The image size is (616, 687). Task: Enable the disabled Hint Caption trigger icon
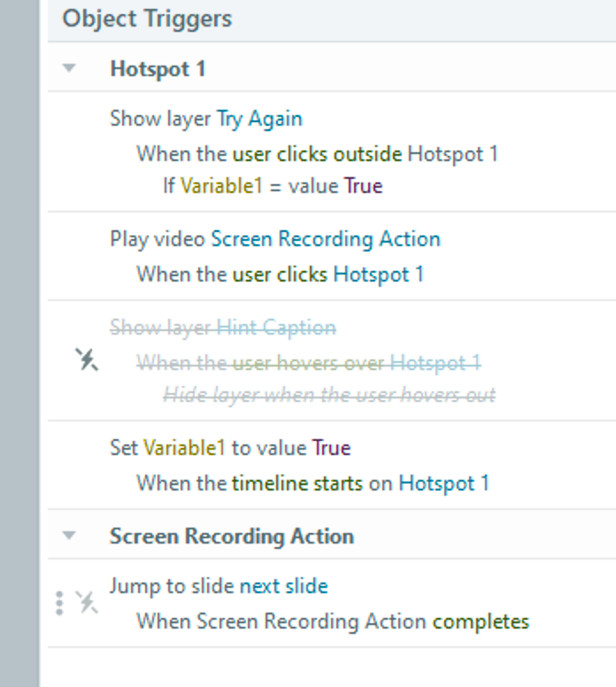click(x=86, y=360)
